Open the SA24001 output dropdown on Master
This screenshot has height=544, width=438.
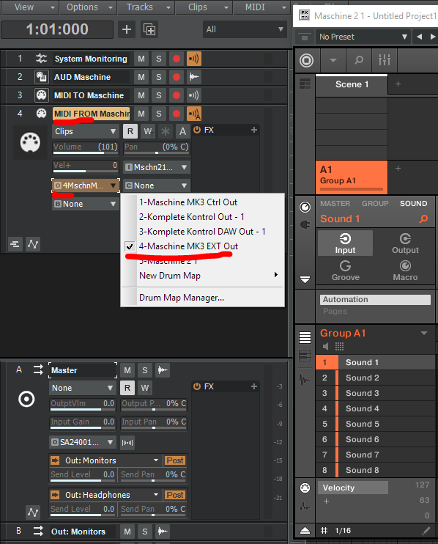point(82,442)
